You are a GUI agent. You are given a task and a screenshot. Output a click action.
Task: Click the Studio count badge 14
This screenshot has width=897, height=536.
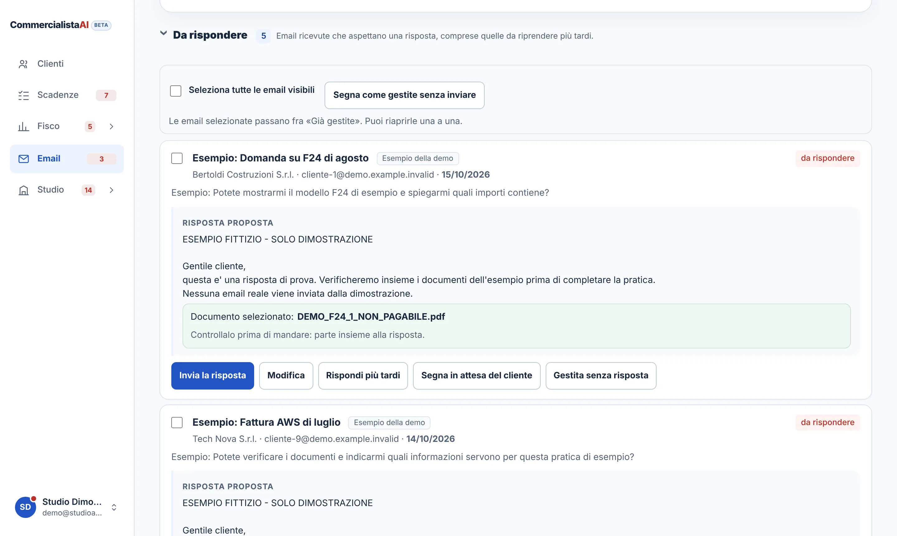click(x=88, y=190)
